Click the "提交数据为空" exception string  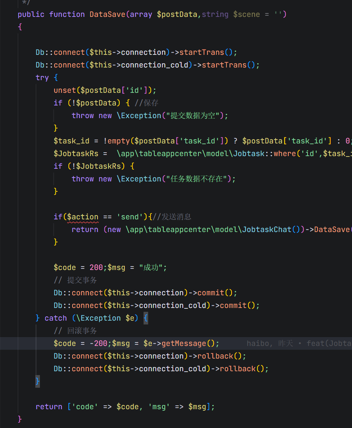tap(193, 115)
